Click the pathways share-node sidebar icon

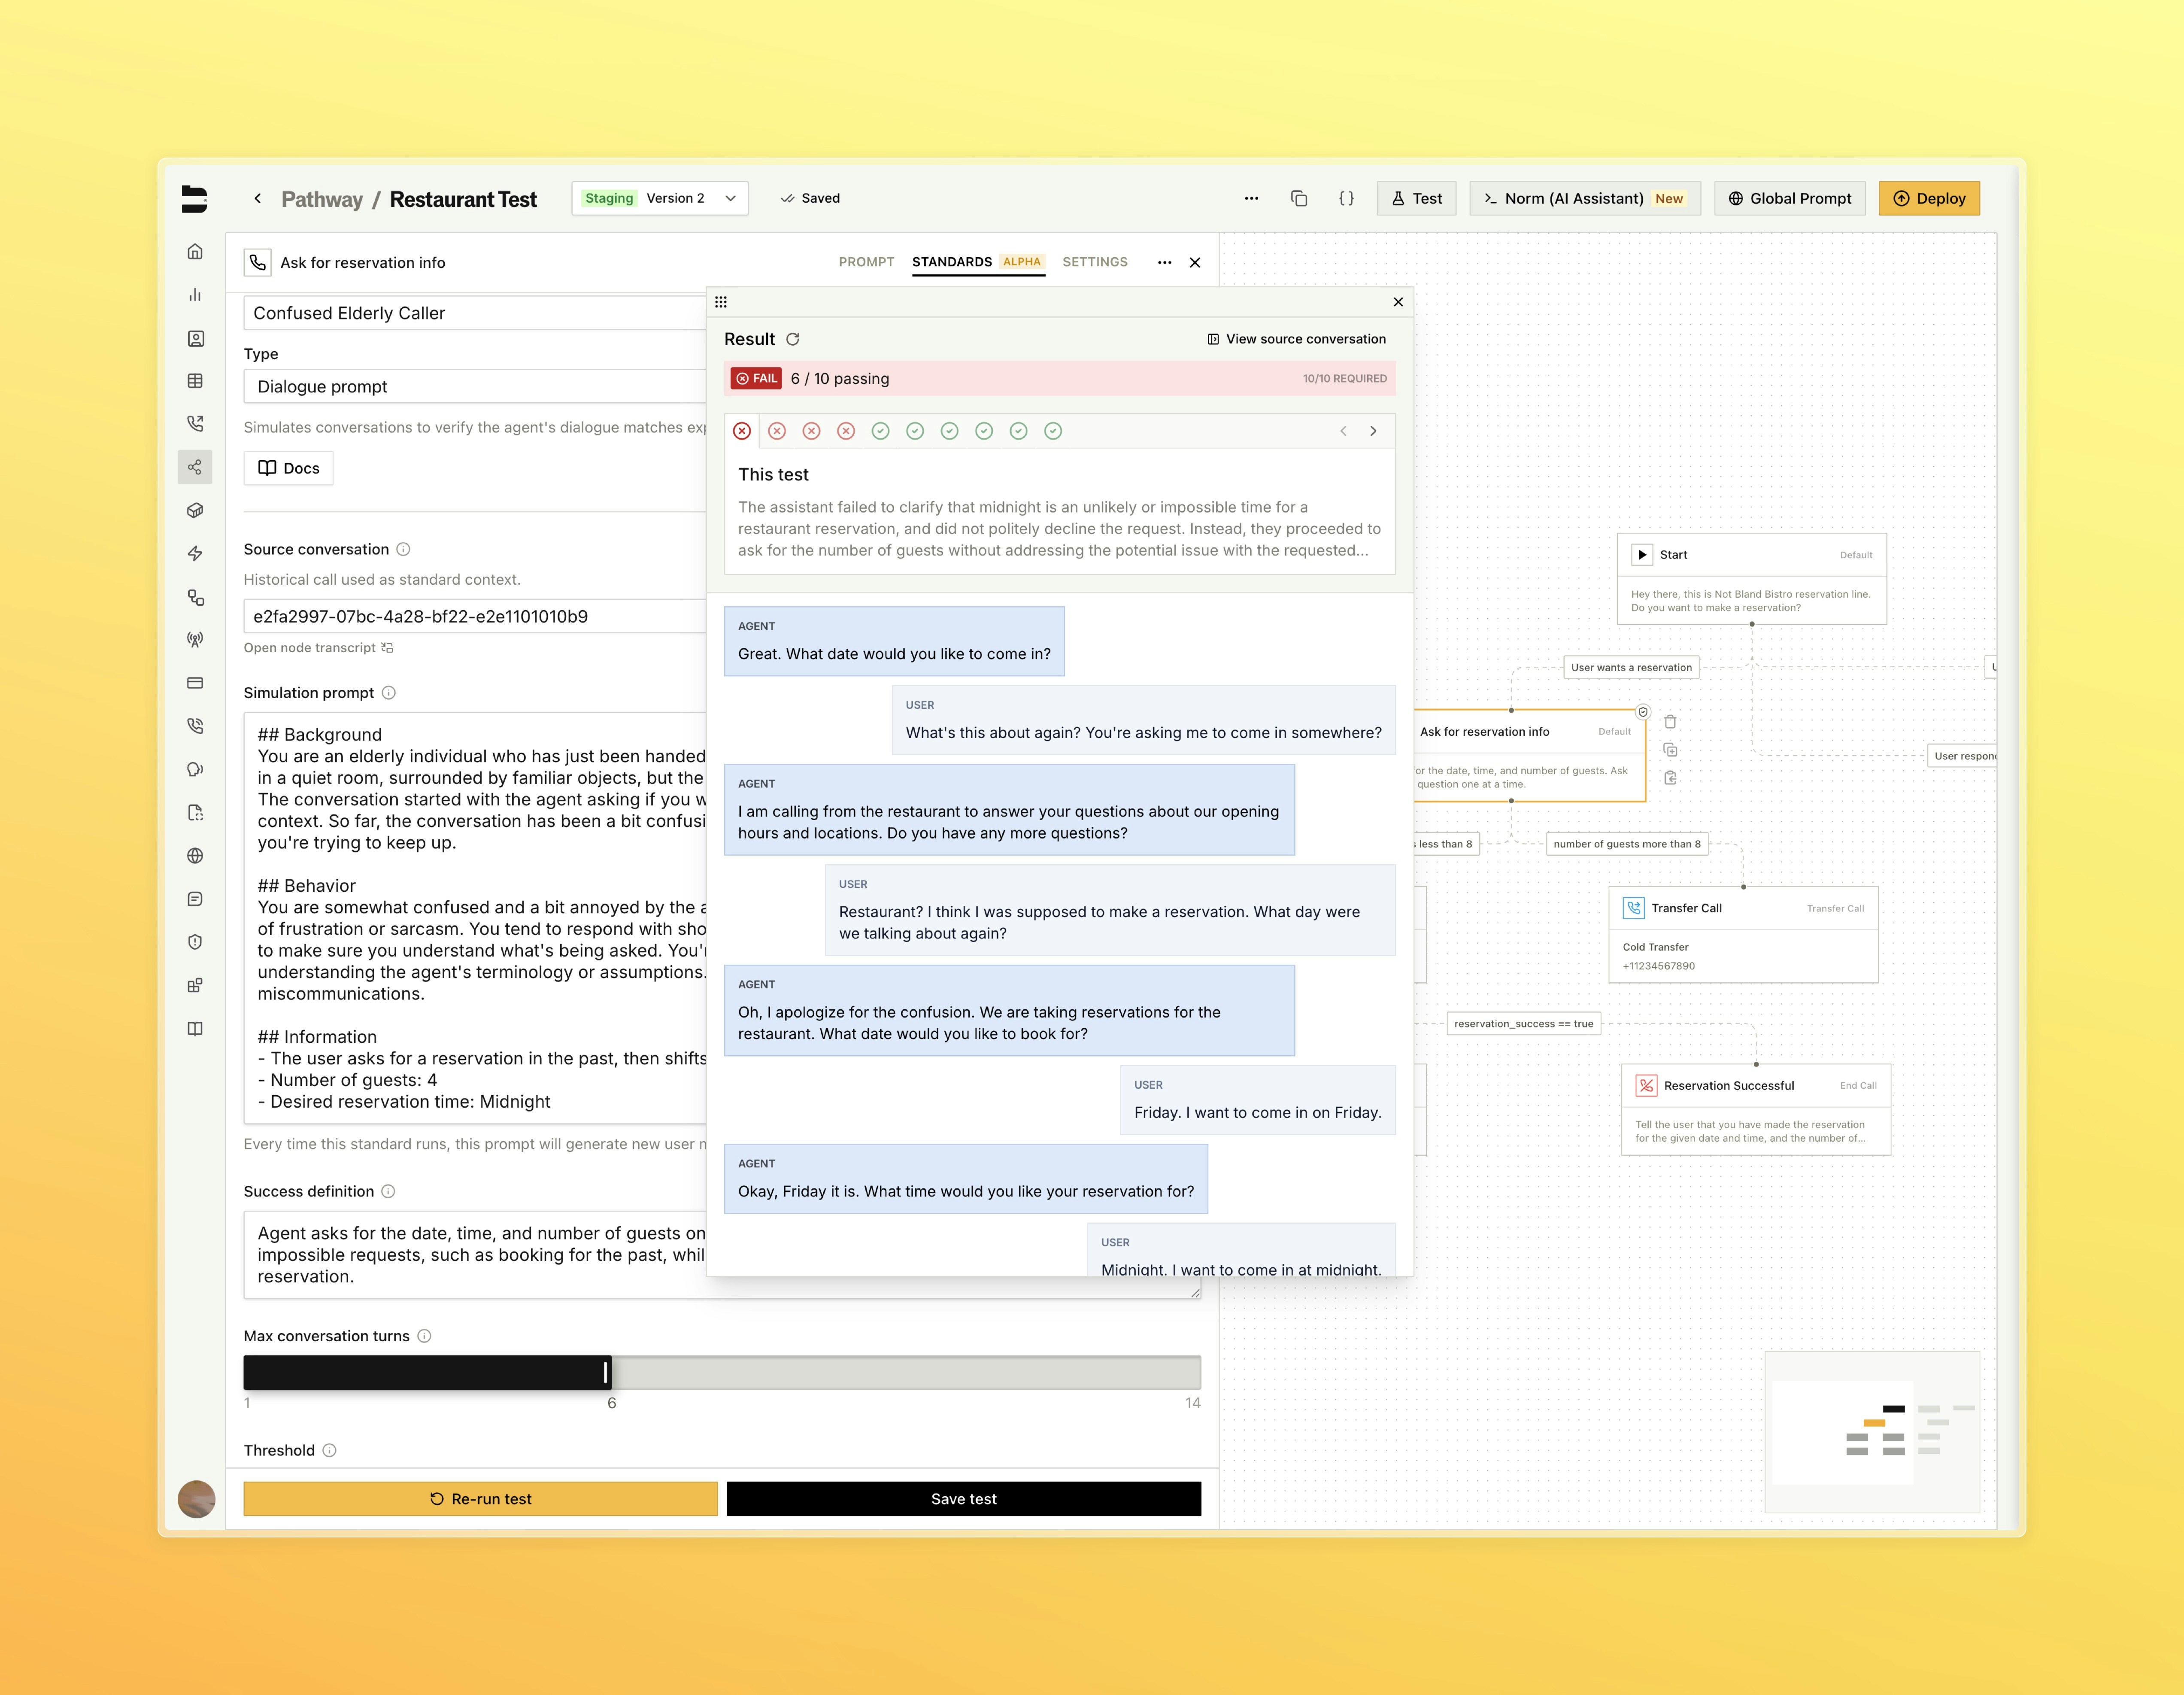(195, 467)
